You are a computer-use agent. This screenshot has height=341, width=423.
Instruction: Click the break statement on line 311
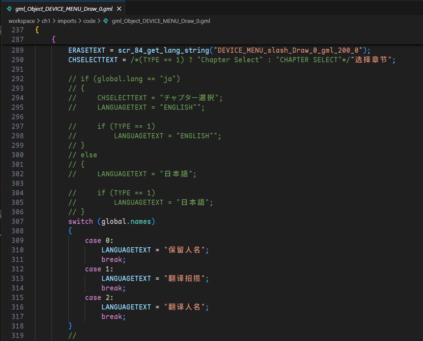tap(114, 259)
